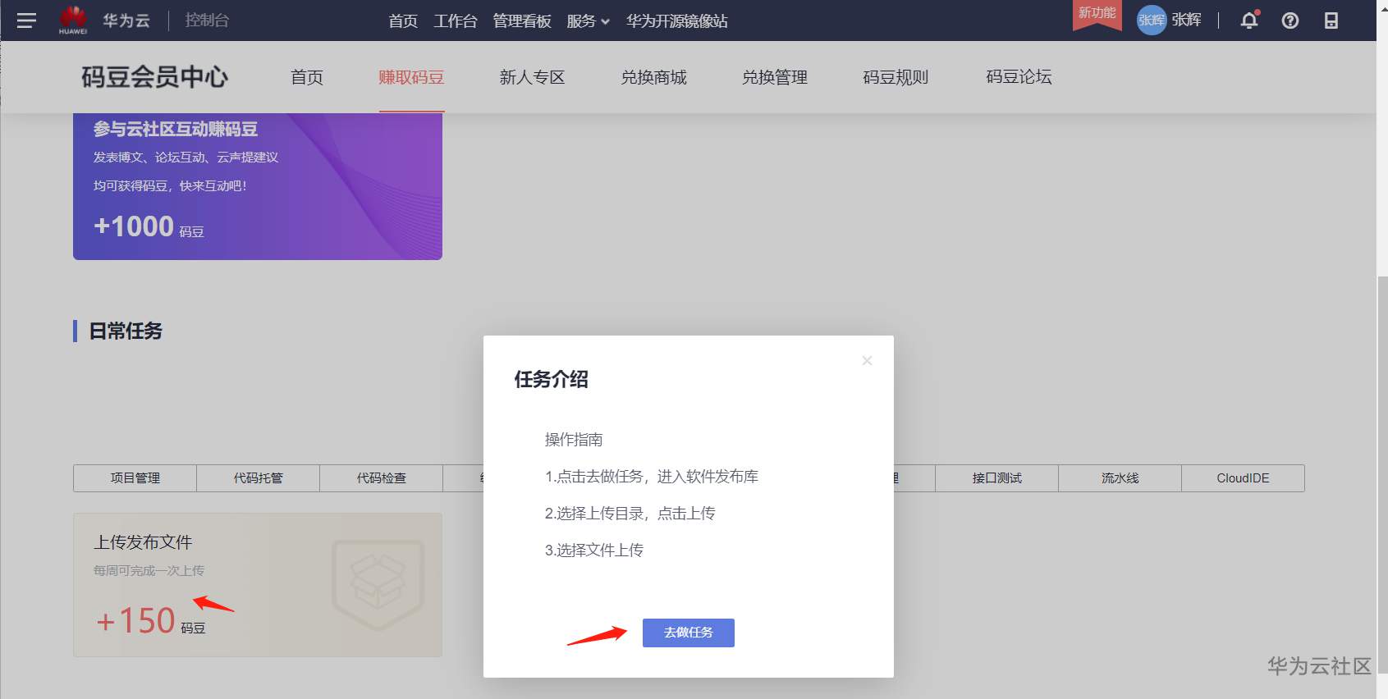Image resolution: width=1388 pixels, height=699 pixels.
Task: Open the 上传发布文件 task card
Action: [258, 585]
